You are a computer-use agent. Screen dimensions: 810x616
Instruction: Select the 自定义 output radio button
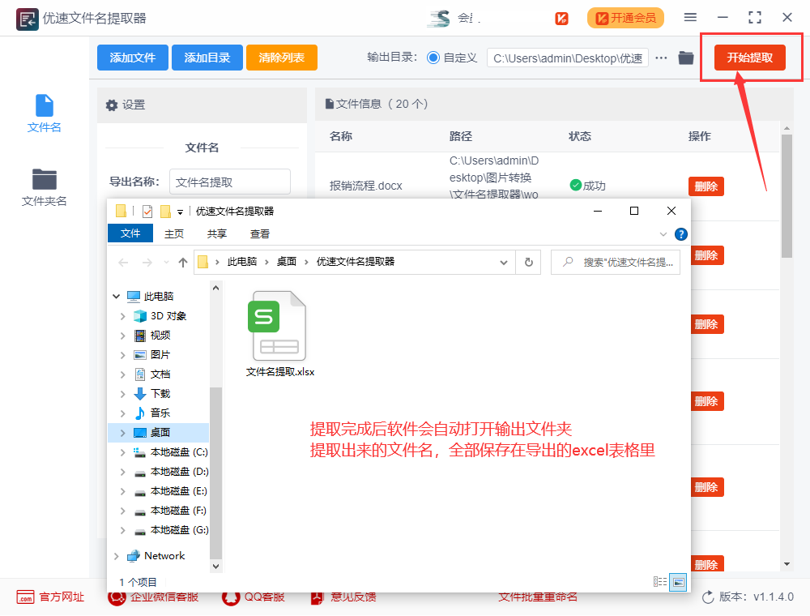click(x=433, y=58)
